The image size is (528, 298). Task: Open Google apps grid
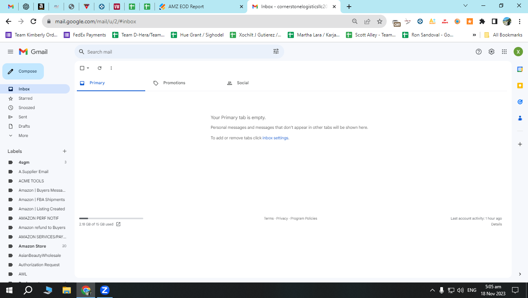[504, 52]
